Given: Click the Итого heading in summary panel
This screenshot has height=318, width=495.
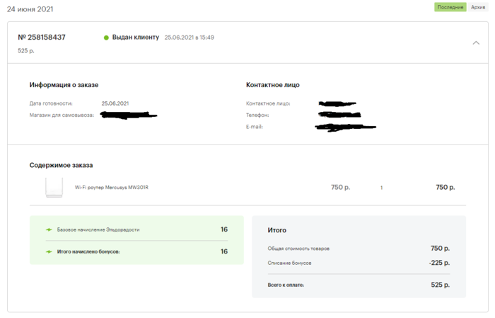Looking at the screenshot, I should click(277, 230).
